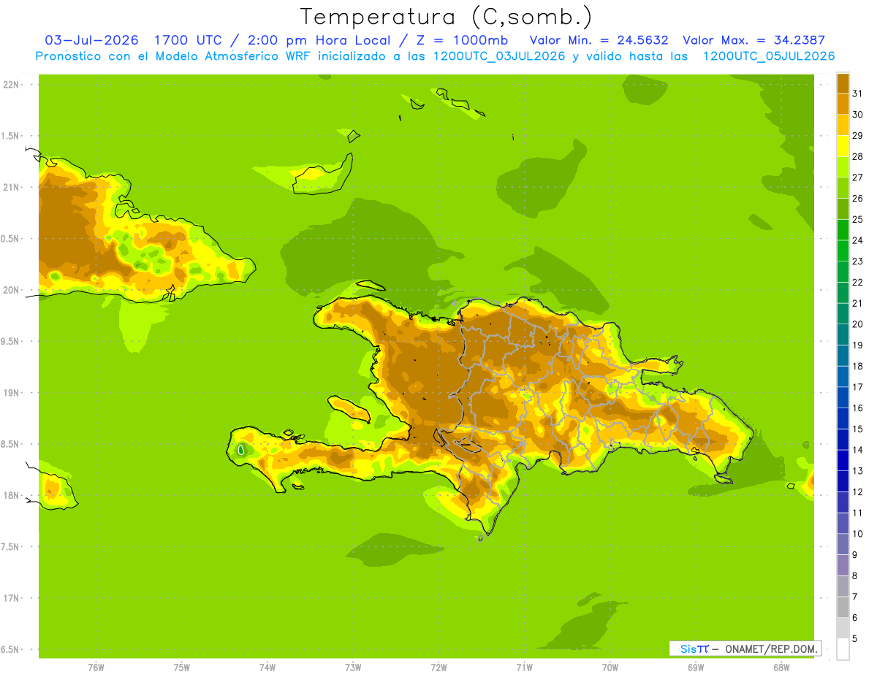The width and height of the screenshot is (877, 677).
Task: Click the purple swatch between legend values 8 and 9
Action: click(843, 565)
